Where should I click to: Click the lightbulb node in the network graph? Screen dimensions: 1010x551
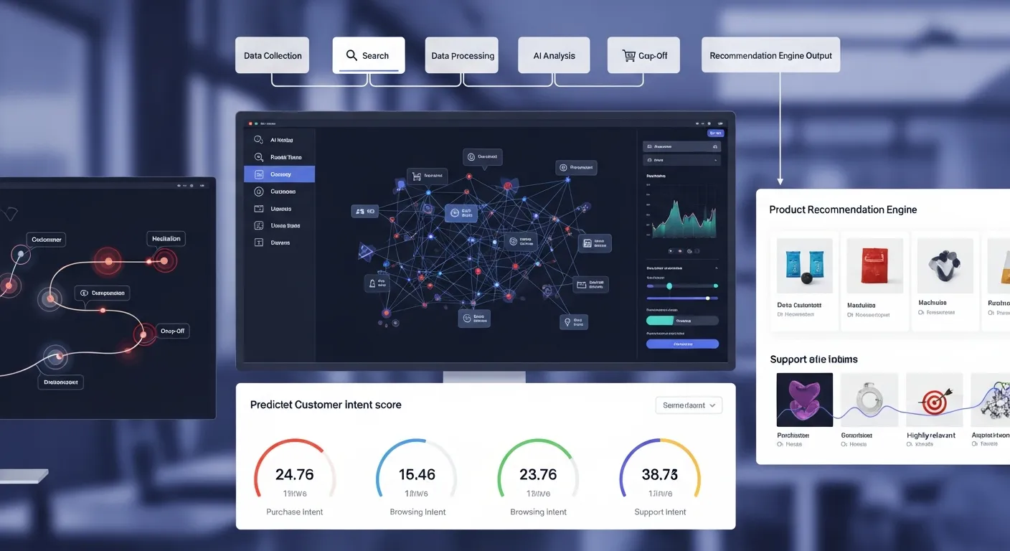567,322
